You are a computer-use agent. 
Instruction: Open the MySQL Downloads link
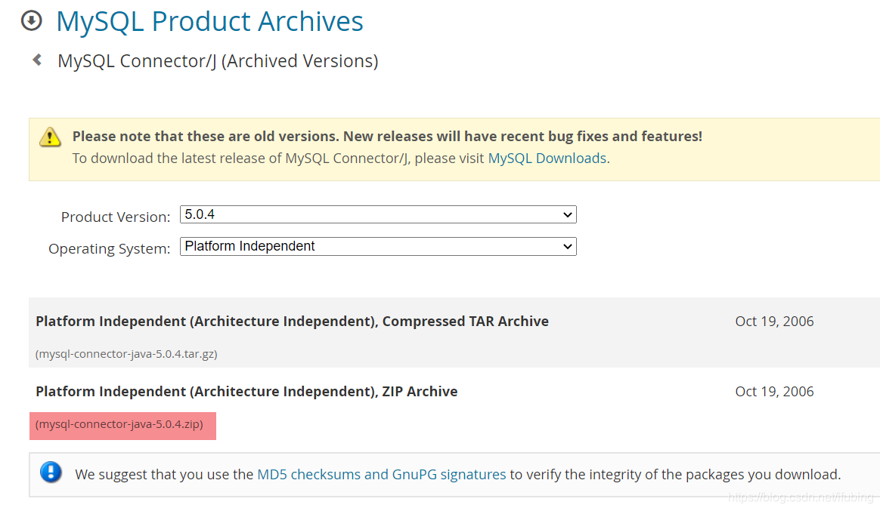pyautogui.click(x=546, y=158)
